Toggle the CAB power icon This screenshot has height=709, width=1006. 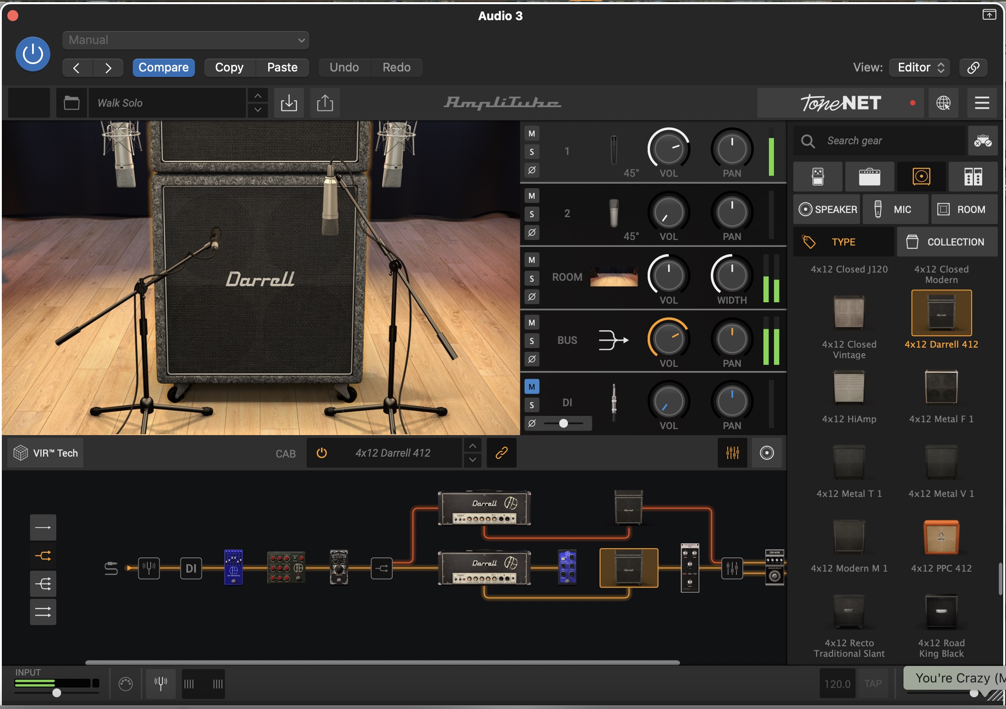322,453
